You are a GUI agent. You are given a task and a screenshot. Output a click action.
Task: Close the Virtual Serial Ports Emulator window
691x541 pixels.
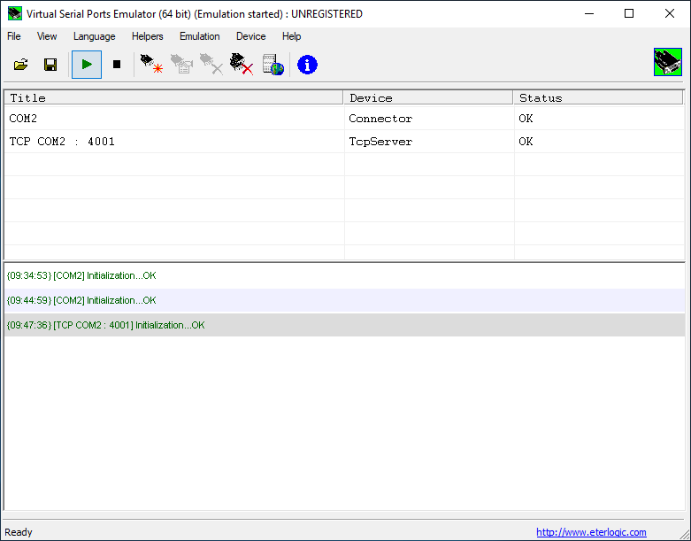(670, 13)
